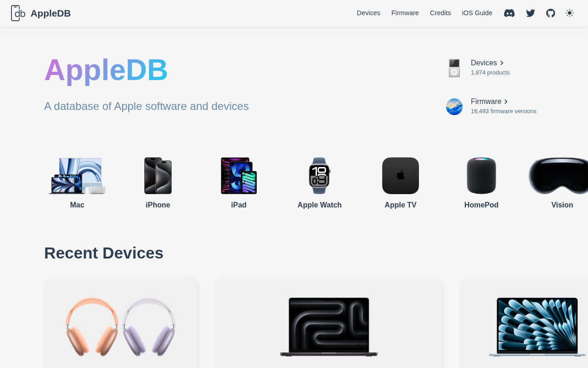Open the iOS Guide link
The image size is (588, 368).
[477, 13]
